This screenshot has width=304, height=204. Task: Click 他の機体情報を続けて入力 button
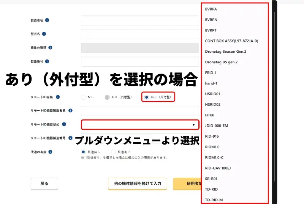138,184
